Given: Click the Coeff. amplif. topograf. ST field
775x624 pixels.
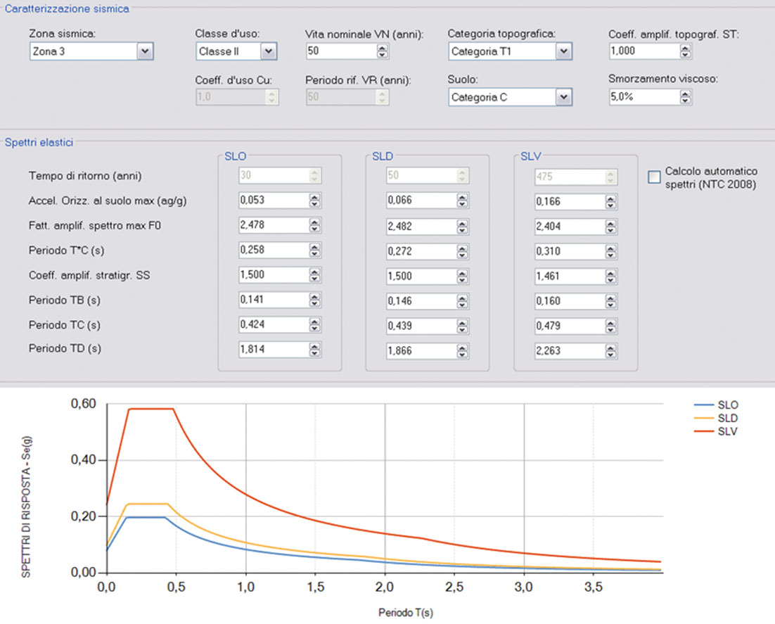Looking at the screenshot, I should pyautogui.click(x=644, y=51).
